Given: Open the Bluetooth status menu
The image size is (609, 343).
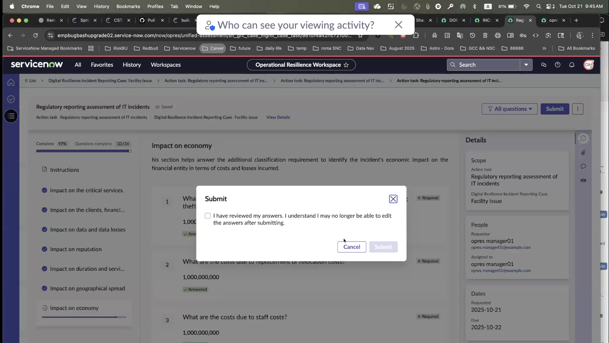Looking at the screenshot, I should click(474, 6).
